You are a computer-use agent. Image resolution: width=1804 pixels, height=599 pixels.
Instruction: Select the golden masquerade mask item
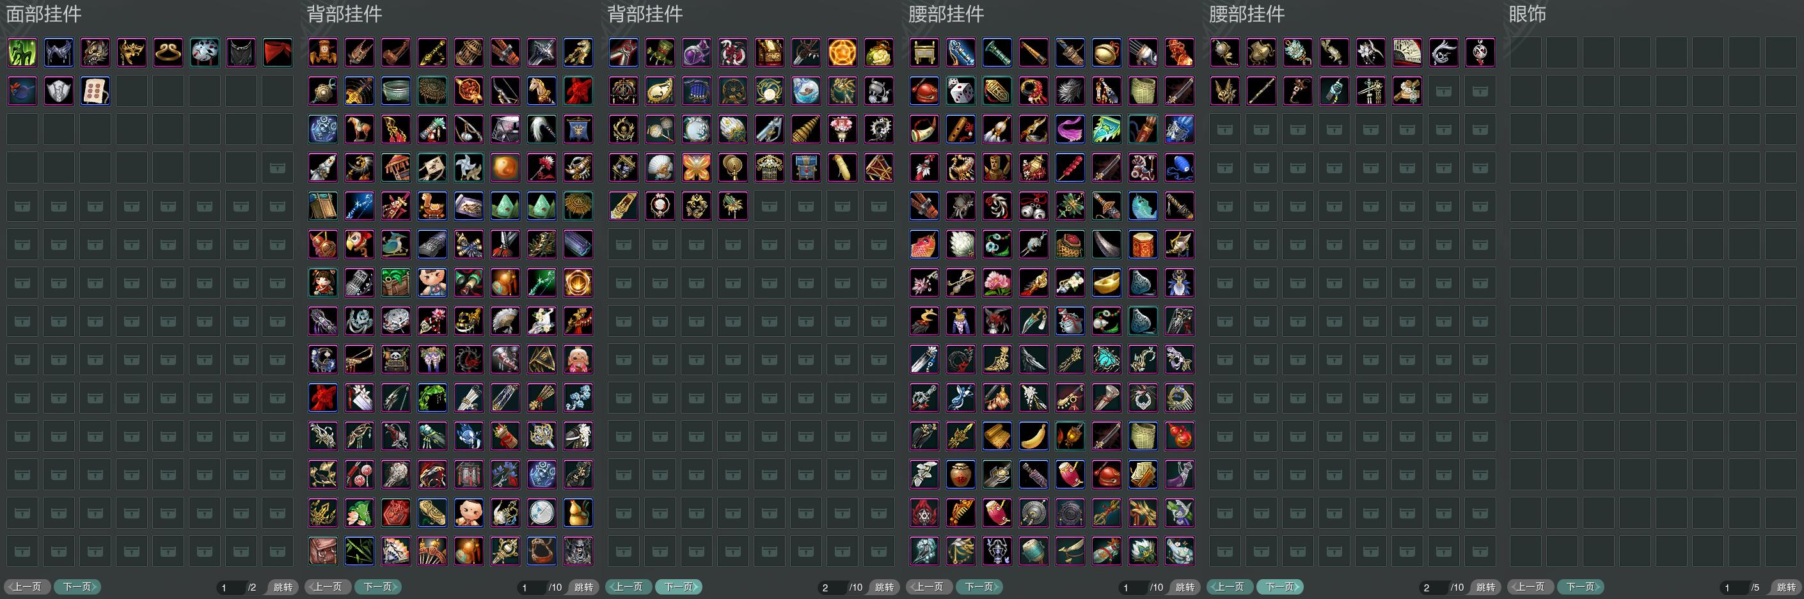pos(132,52)
